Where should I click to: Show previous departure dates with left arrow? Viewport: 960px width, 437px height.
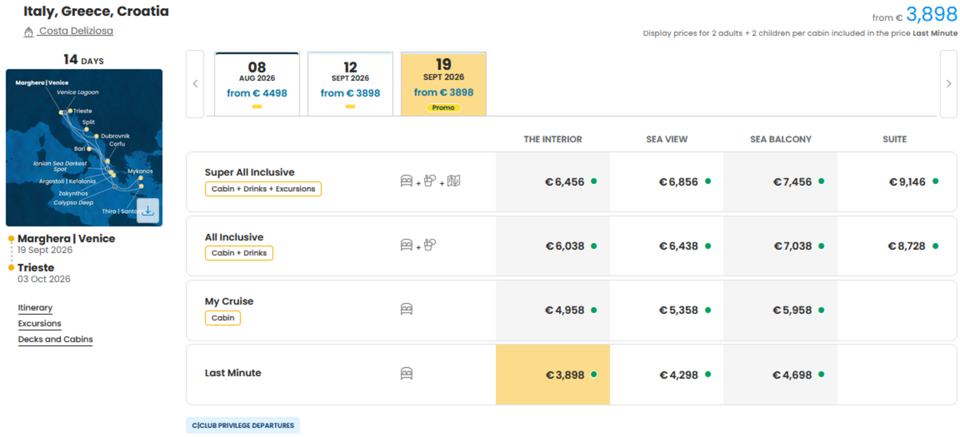tap(195, 84)
